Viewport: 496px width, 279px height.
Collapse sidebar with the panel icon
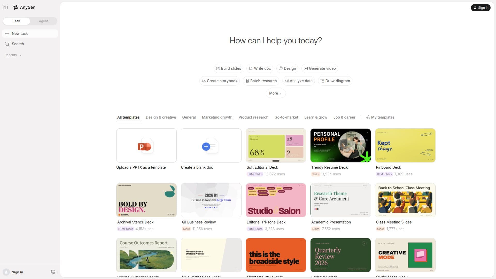[x=6, y=7]
